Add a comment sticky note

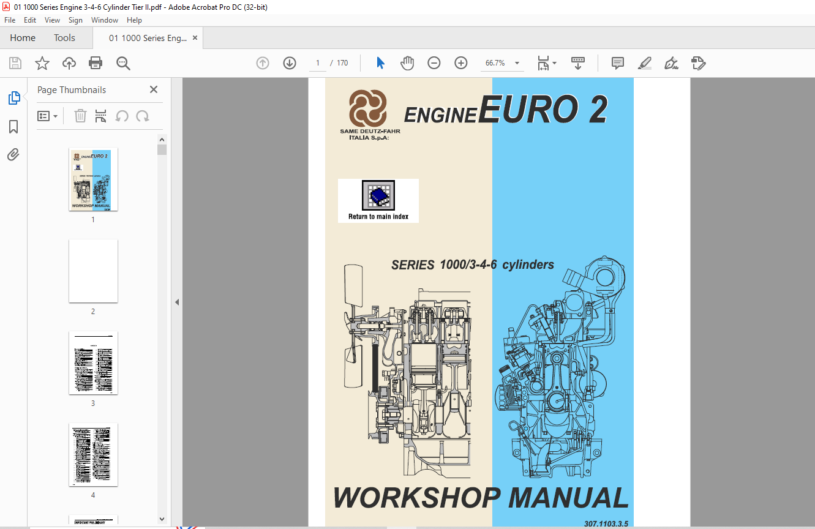click(x=618, y=63)
